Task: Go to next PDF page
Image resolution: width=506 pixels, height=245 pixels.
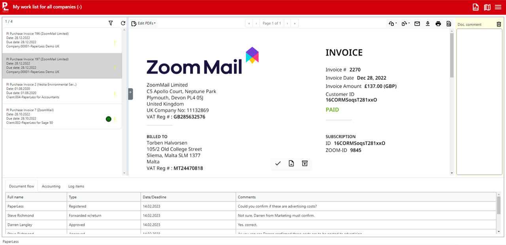Action: (x=287, y=23)
